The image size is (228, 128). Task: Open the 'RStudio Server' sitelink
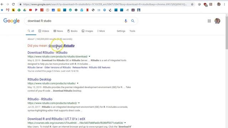pyautogui.click(x=35, y=68)
